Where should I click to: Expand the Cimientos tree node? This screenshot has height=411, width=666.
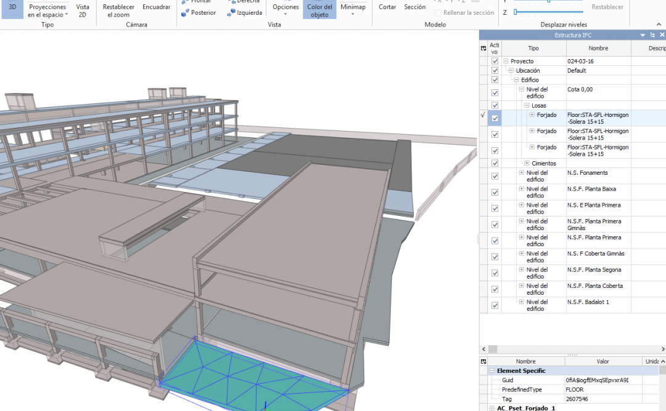527,163
